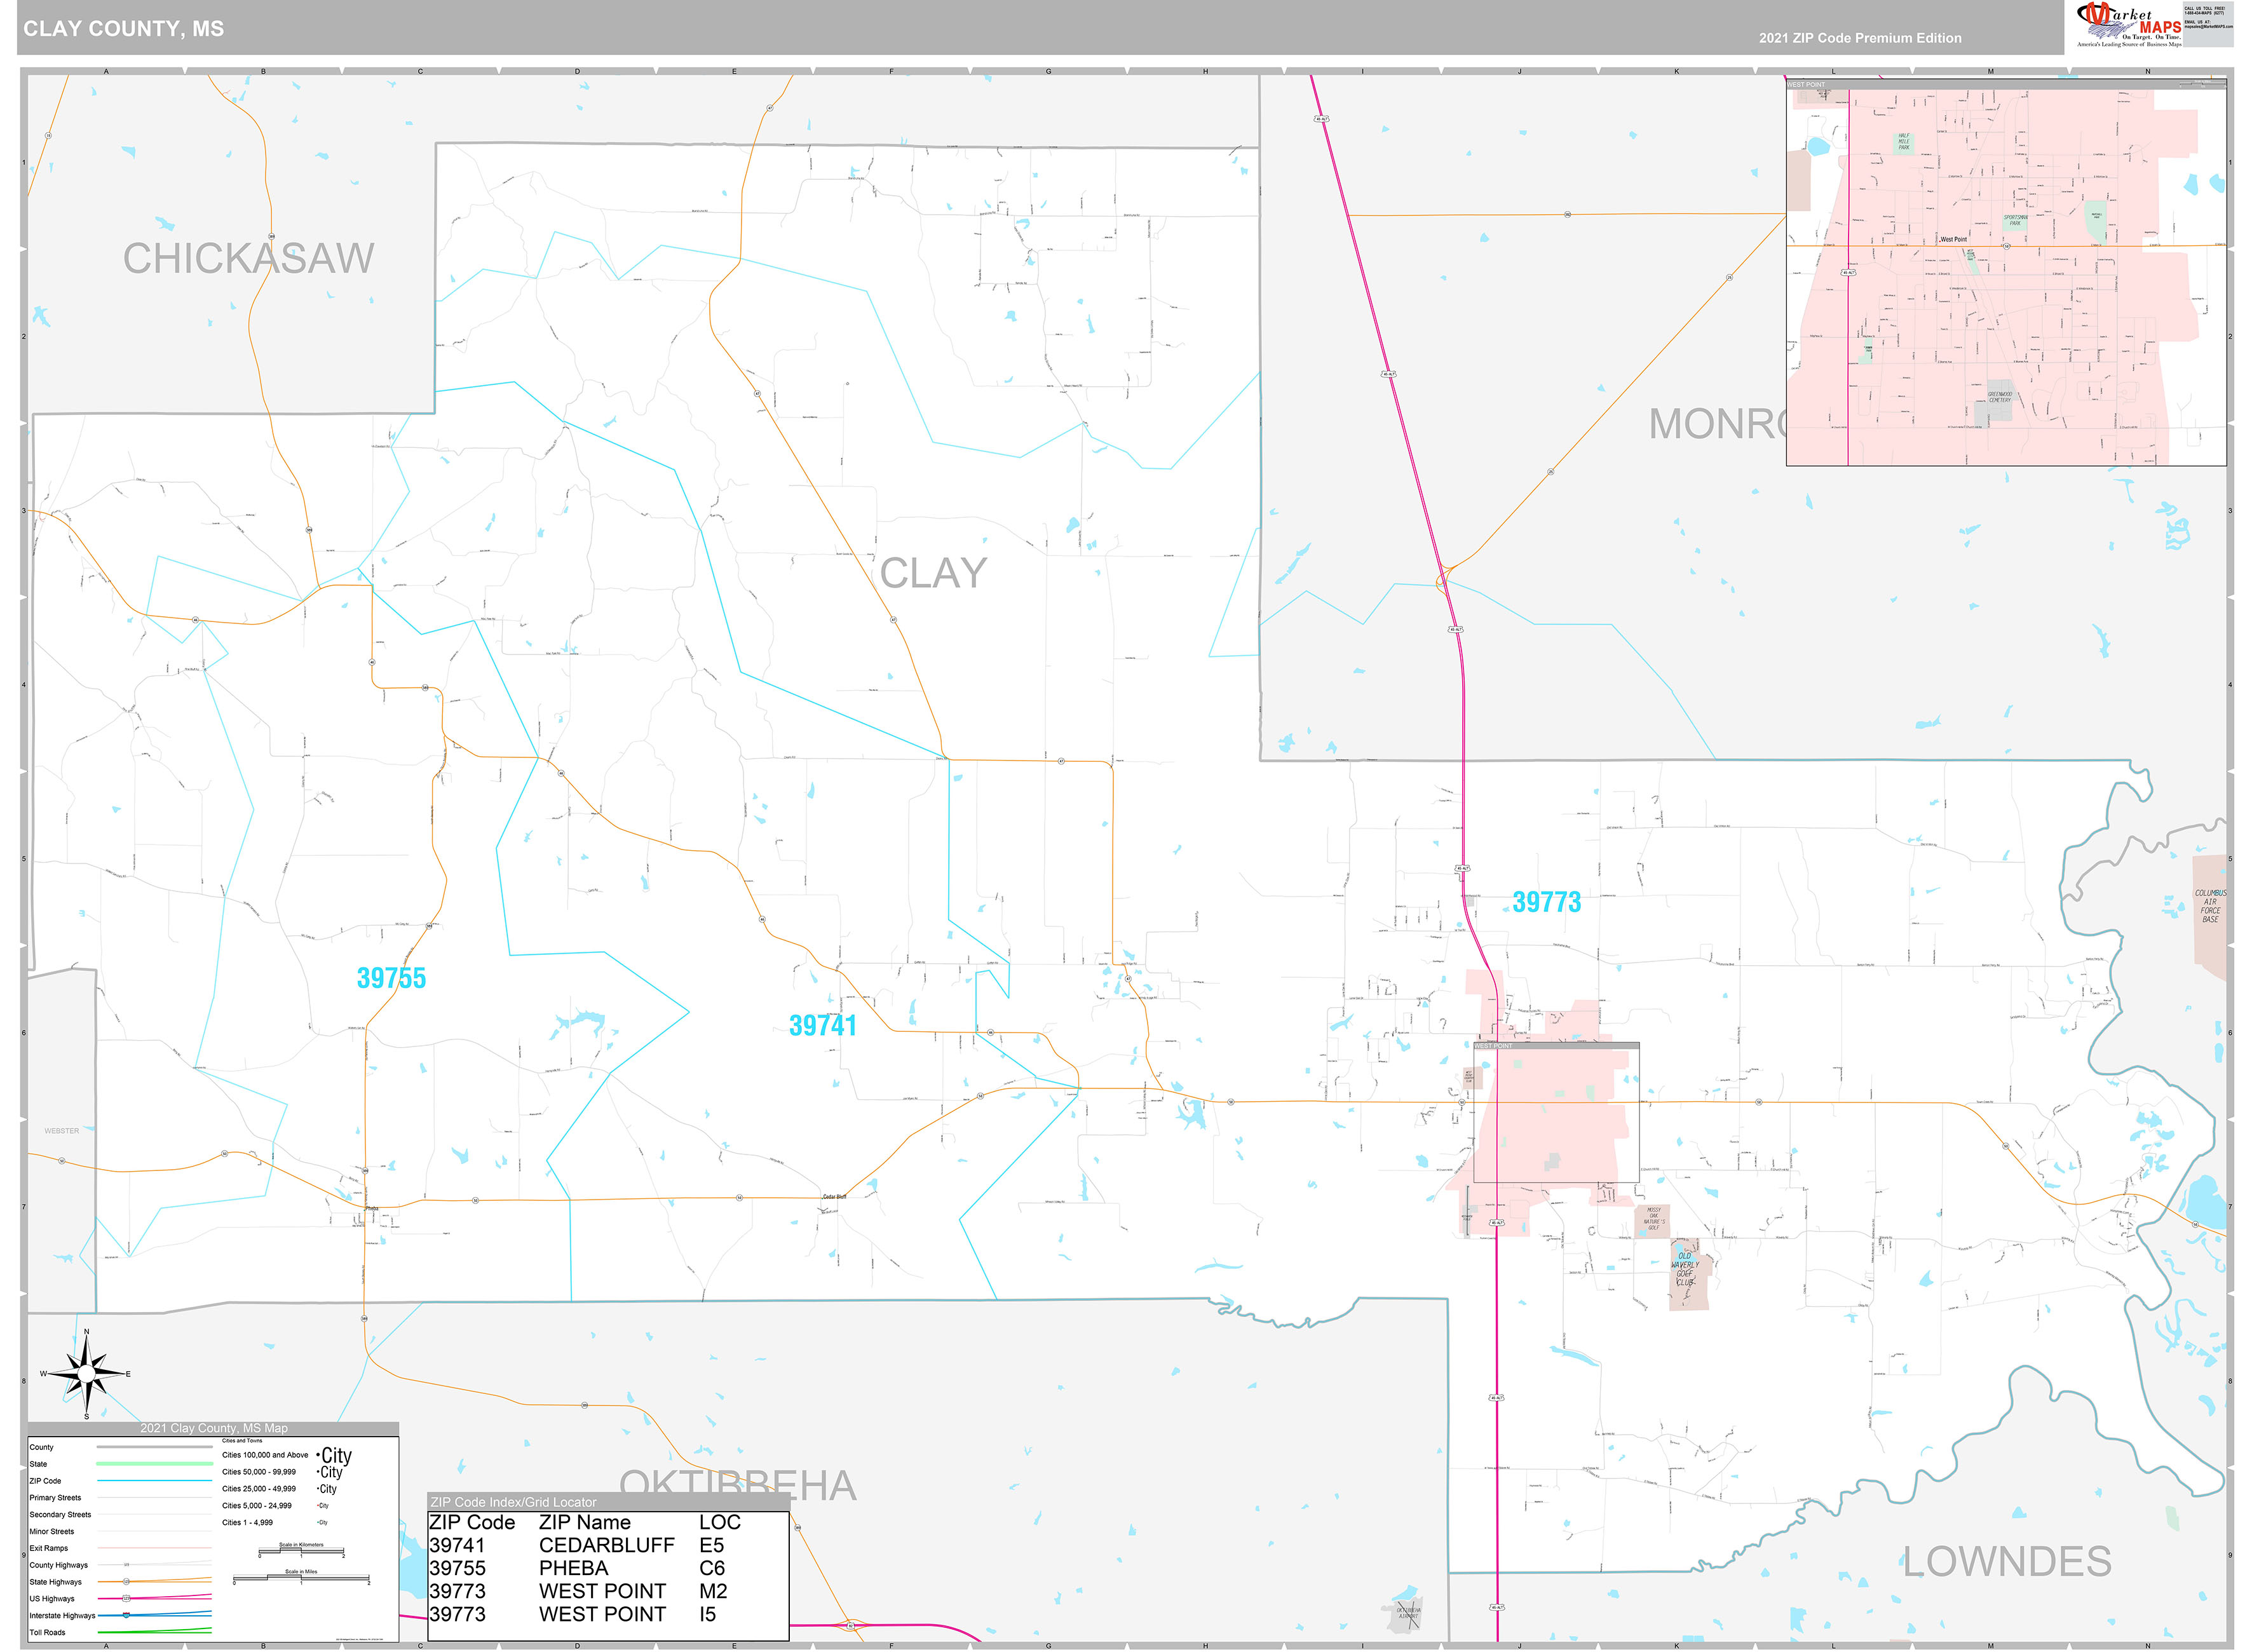Screen dimensions: 2245x1652
Task: Click the compass rose icon
Action: pyautogui.click(x=86, y=1375)
